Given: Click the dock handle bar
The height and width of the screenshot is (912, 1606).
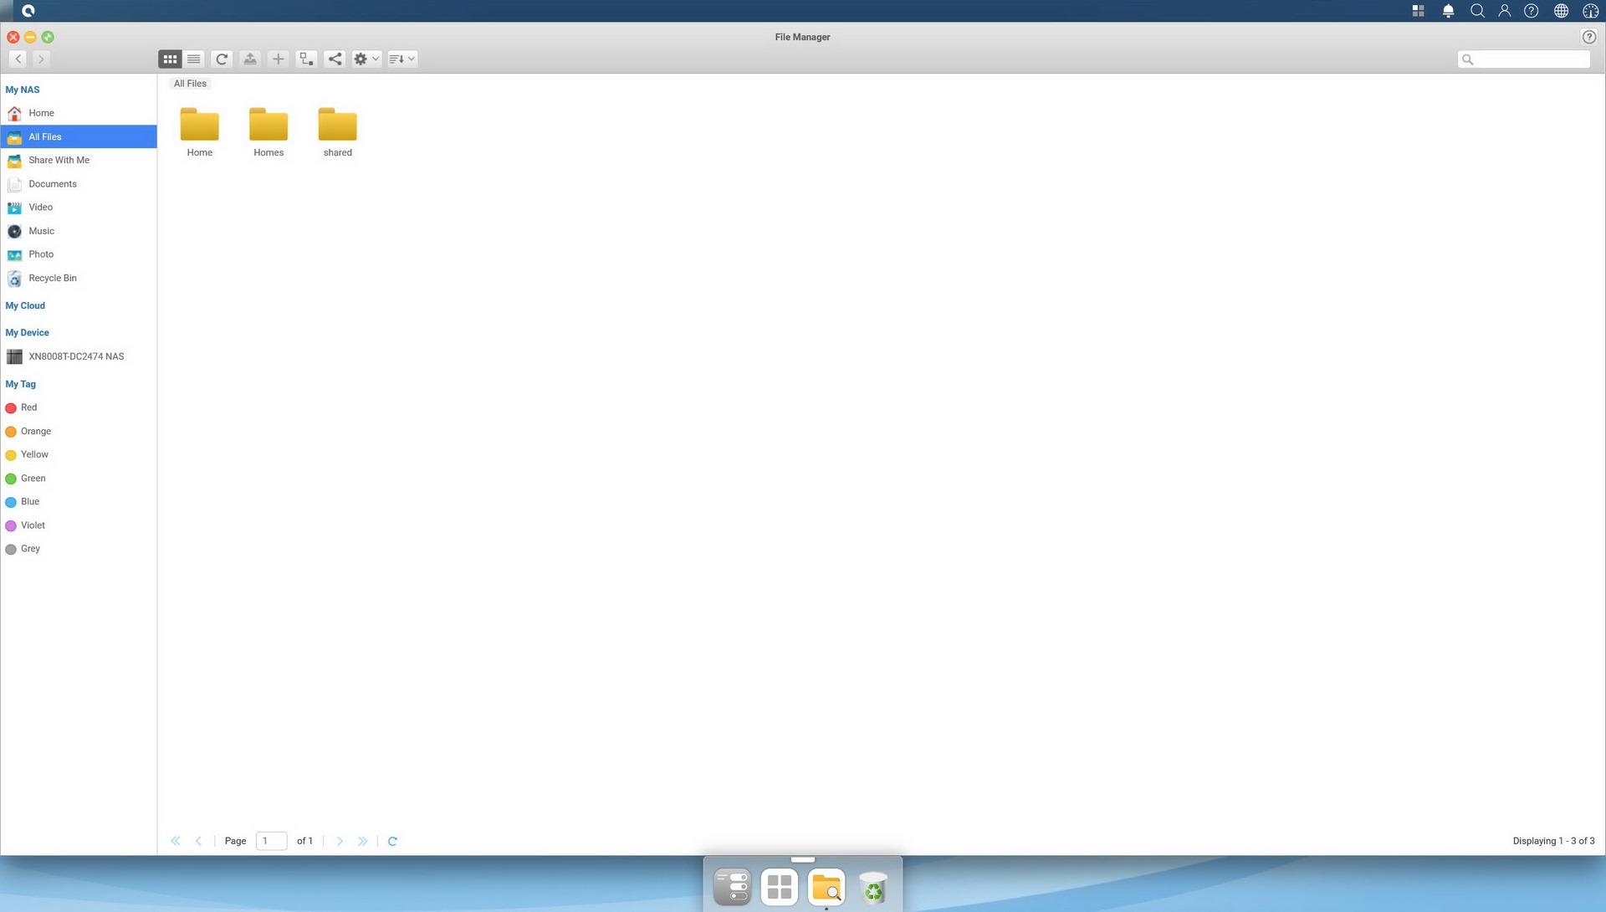Looking at the screenshot, I should 803,859.
